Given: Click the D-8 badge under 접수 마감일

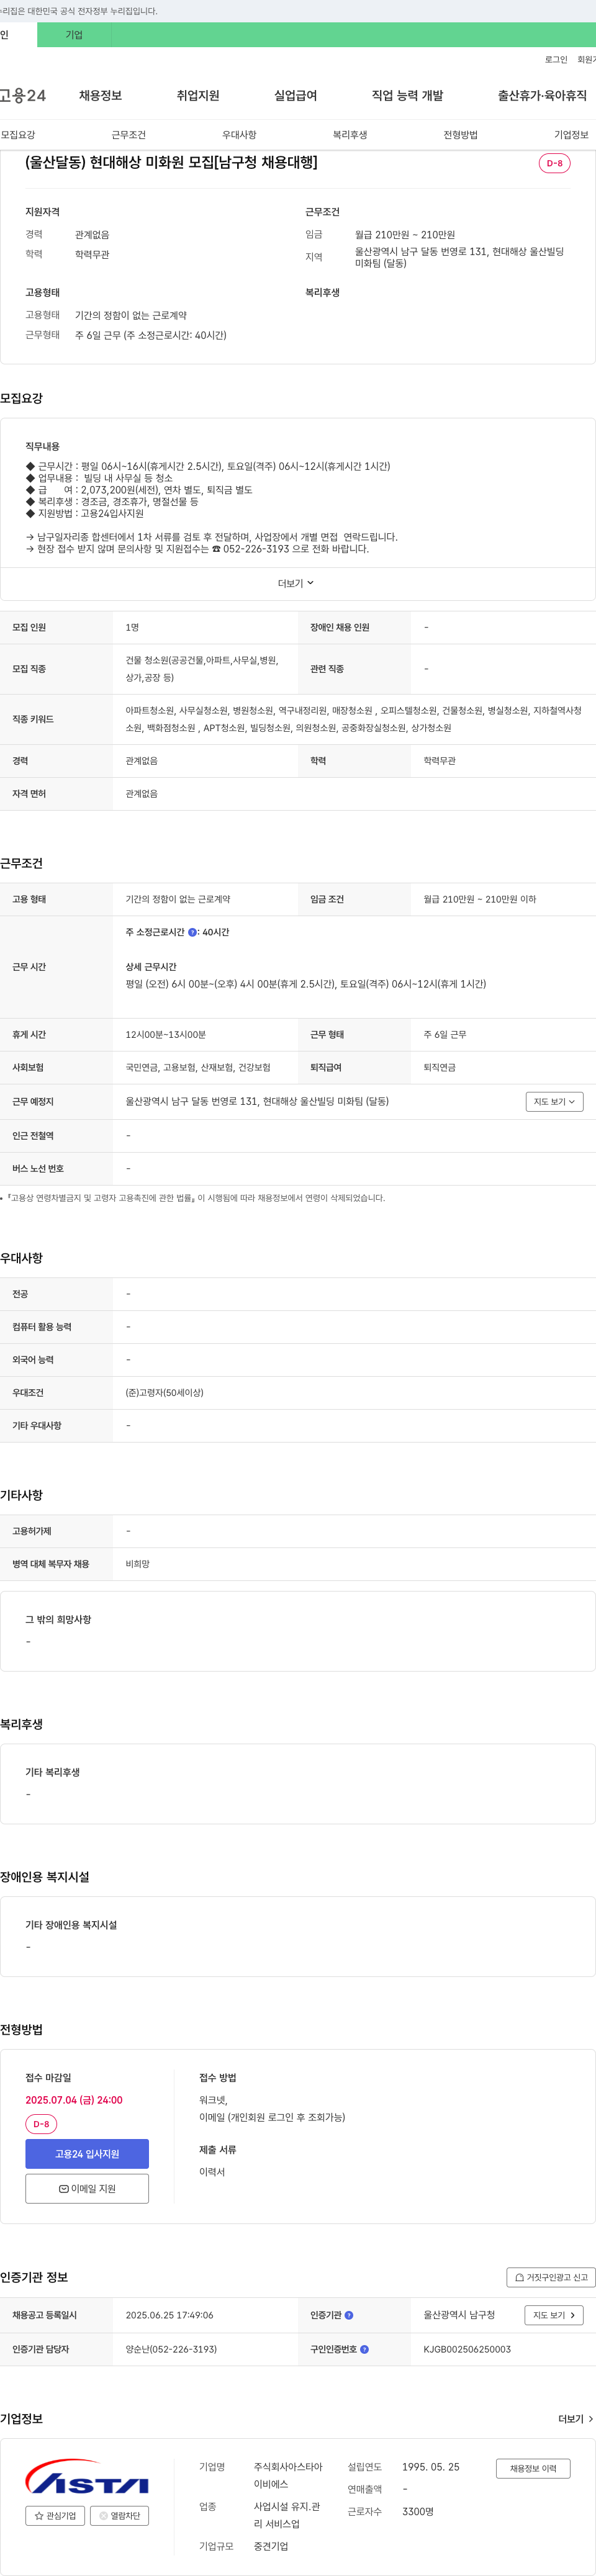Looking at the screenshot, I should 41,2124.
